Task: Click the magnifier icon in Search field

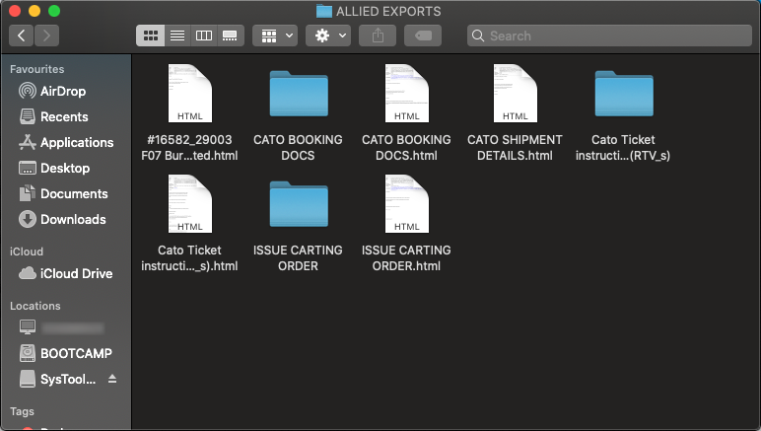Action: 478,36
